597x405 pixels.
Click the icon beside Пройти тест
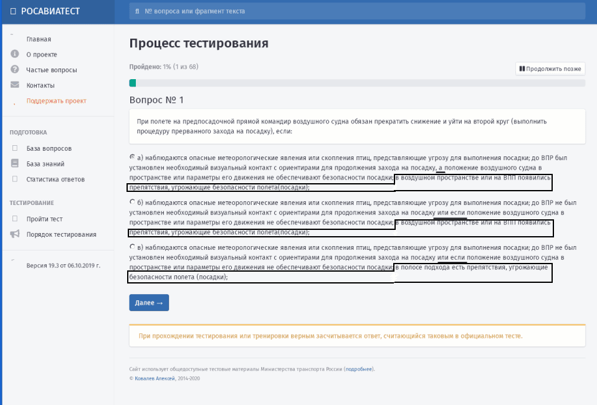[x=14, y=219]
